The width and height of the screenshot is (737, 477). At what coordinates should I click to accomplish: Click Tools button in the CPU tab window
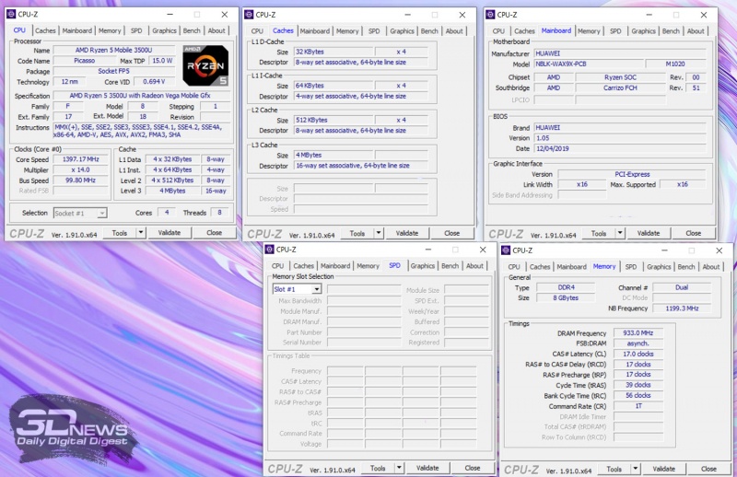tap(120, 233)
